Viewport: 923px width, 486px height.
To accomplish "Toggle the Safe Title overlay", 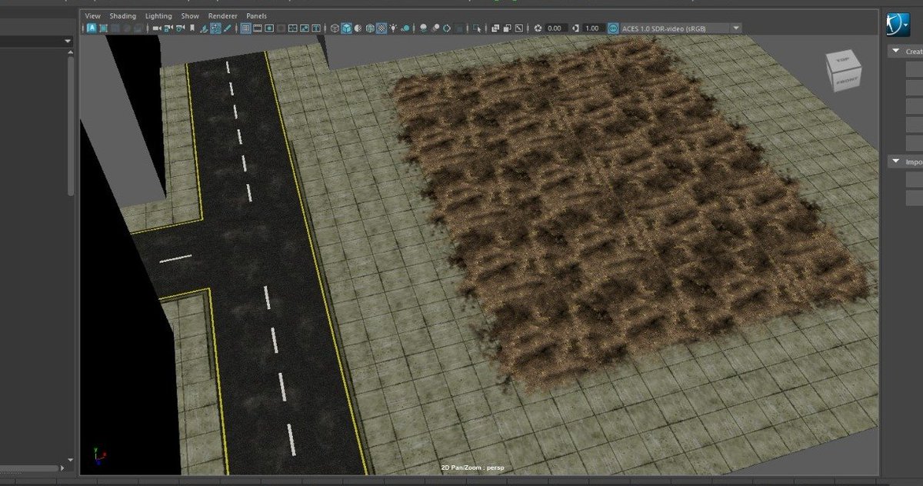I will (316, 28).
